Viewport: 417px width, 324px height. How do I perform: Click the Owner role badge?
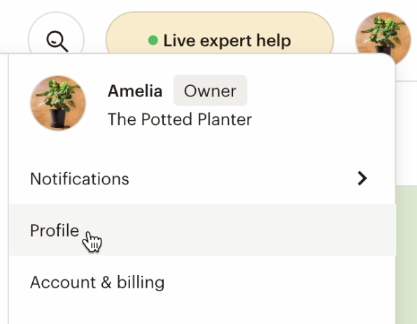pos(210,91)
